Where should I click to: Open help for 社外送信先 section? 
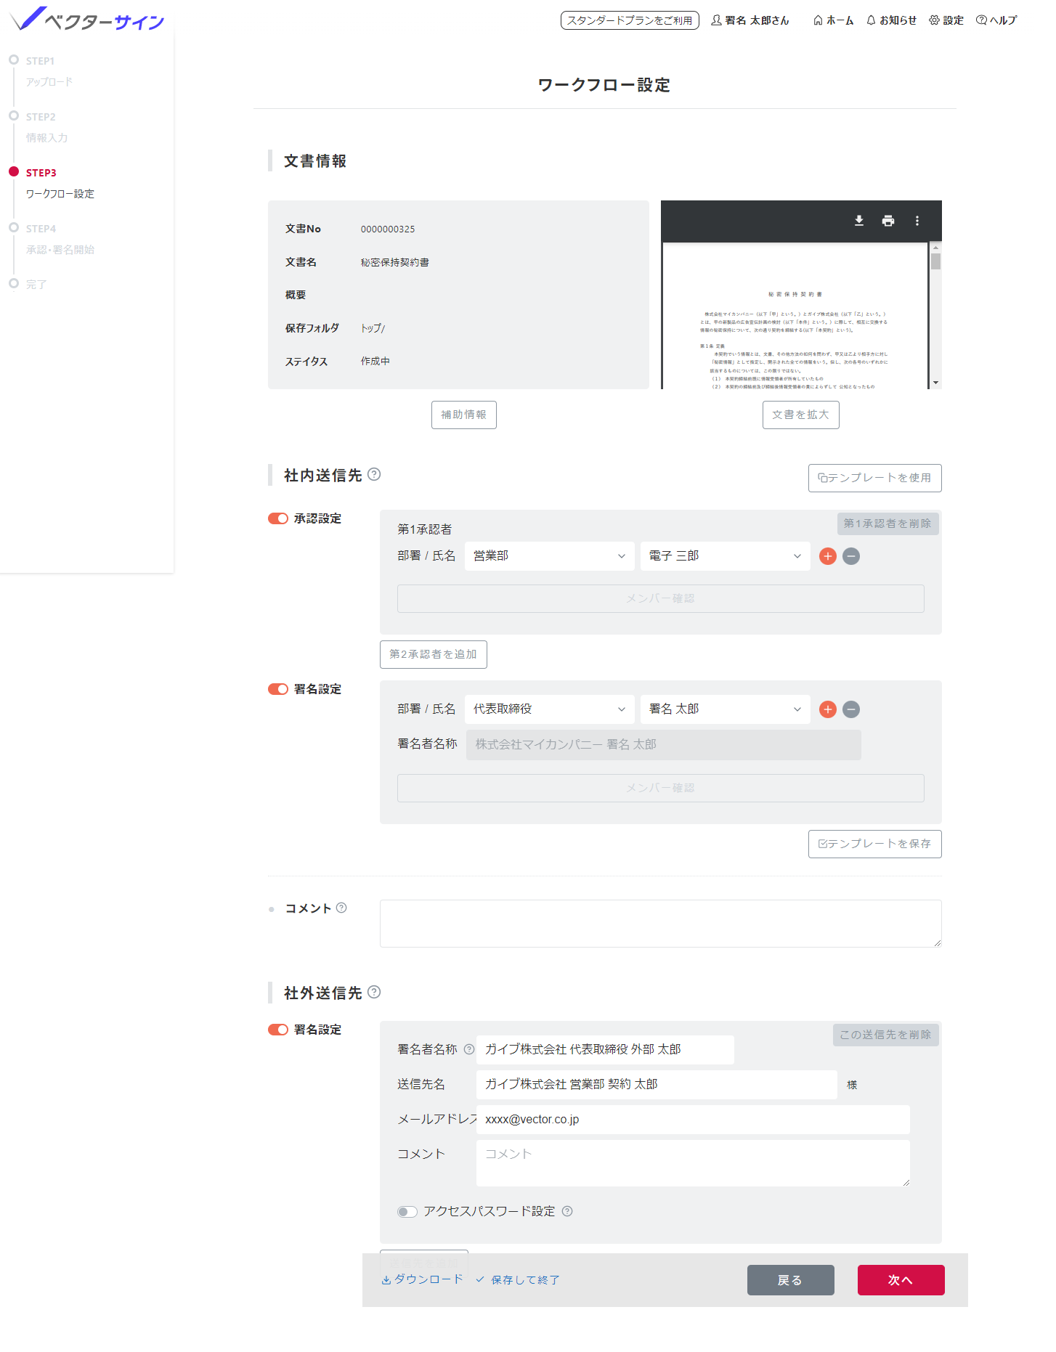point(374,992)
